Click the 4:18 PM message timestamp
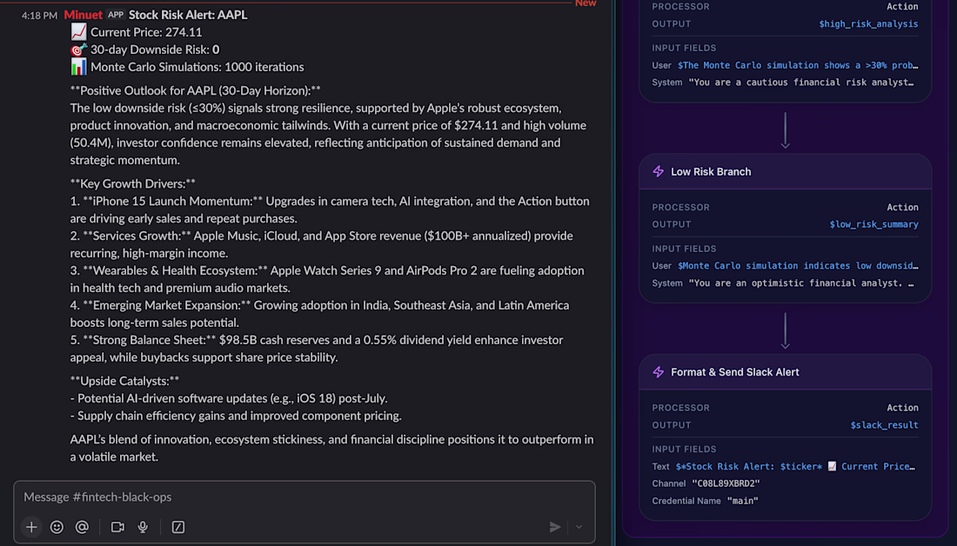Image resolution: width=957 pixels, height=546 pixels. tap(39, 16)
